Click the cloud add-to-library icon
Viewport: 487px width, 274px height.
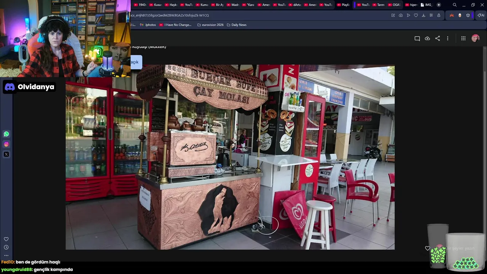427,38
